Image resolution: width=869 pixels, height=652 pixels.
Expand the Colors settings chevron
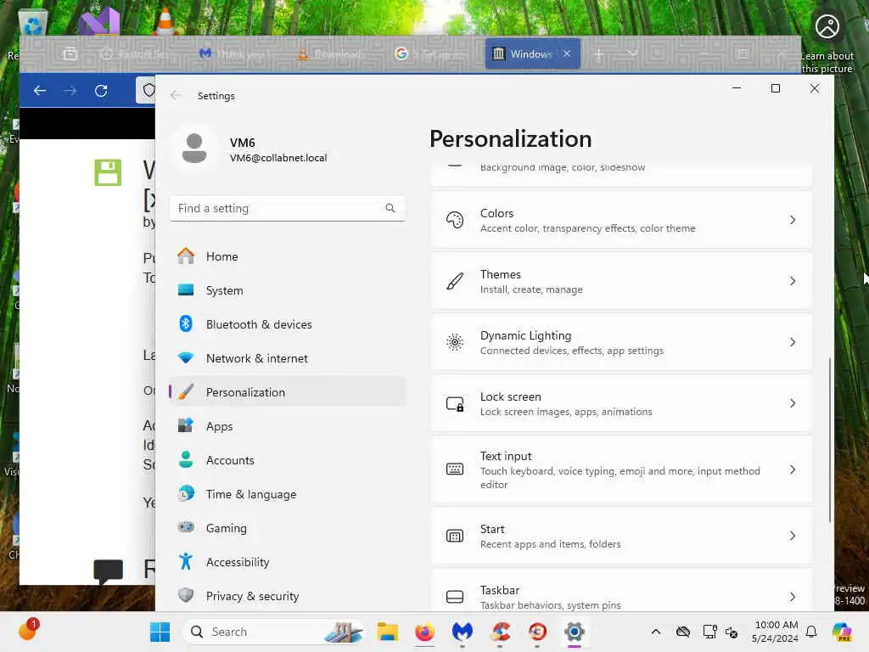click(793, 220)
